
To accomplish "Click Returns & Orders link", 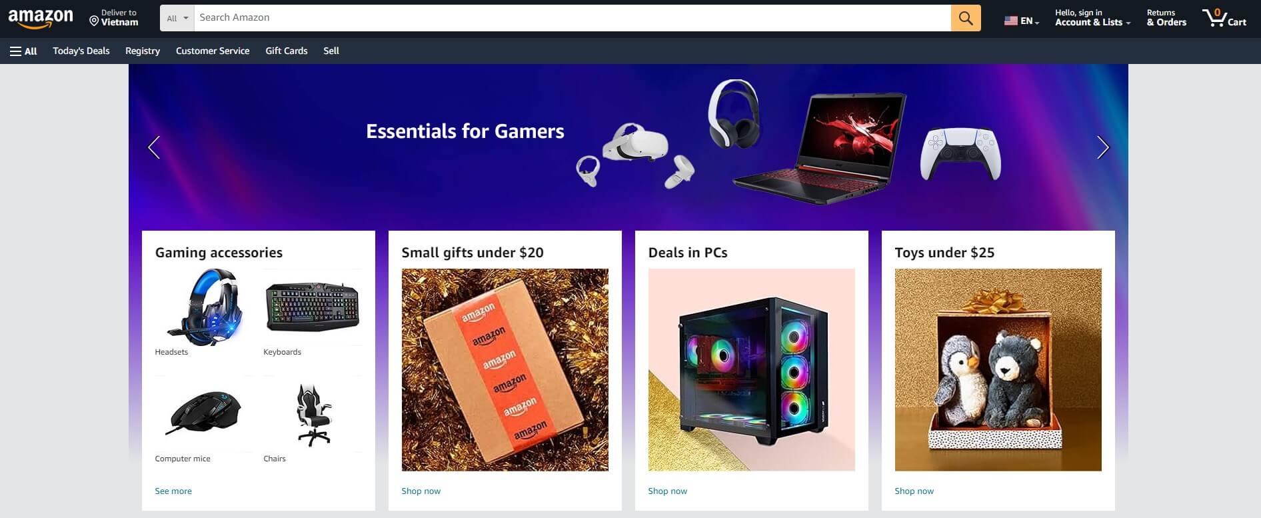I will [1166, 18].
